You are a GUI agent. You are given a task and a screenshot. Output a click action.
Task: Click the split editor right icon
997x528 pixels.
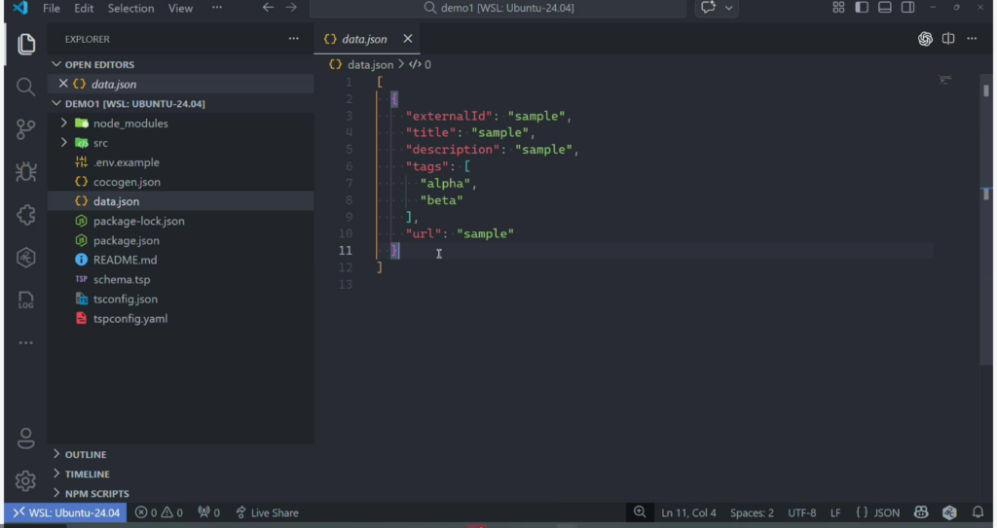(x=948, y=39)
